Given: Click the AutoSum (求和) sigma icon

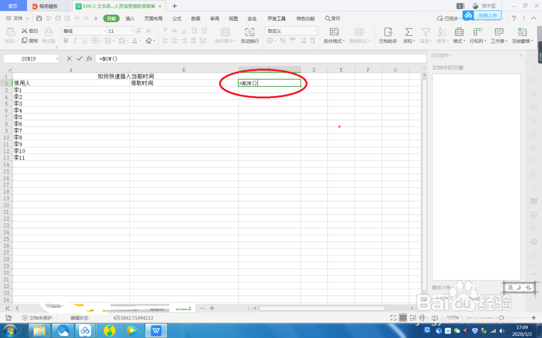Looking at the screenshot, I should 409,32.
